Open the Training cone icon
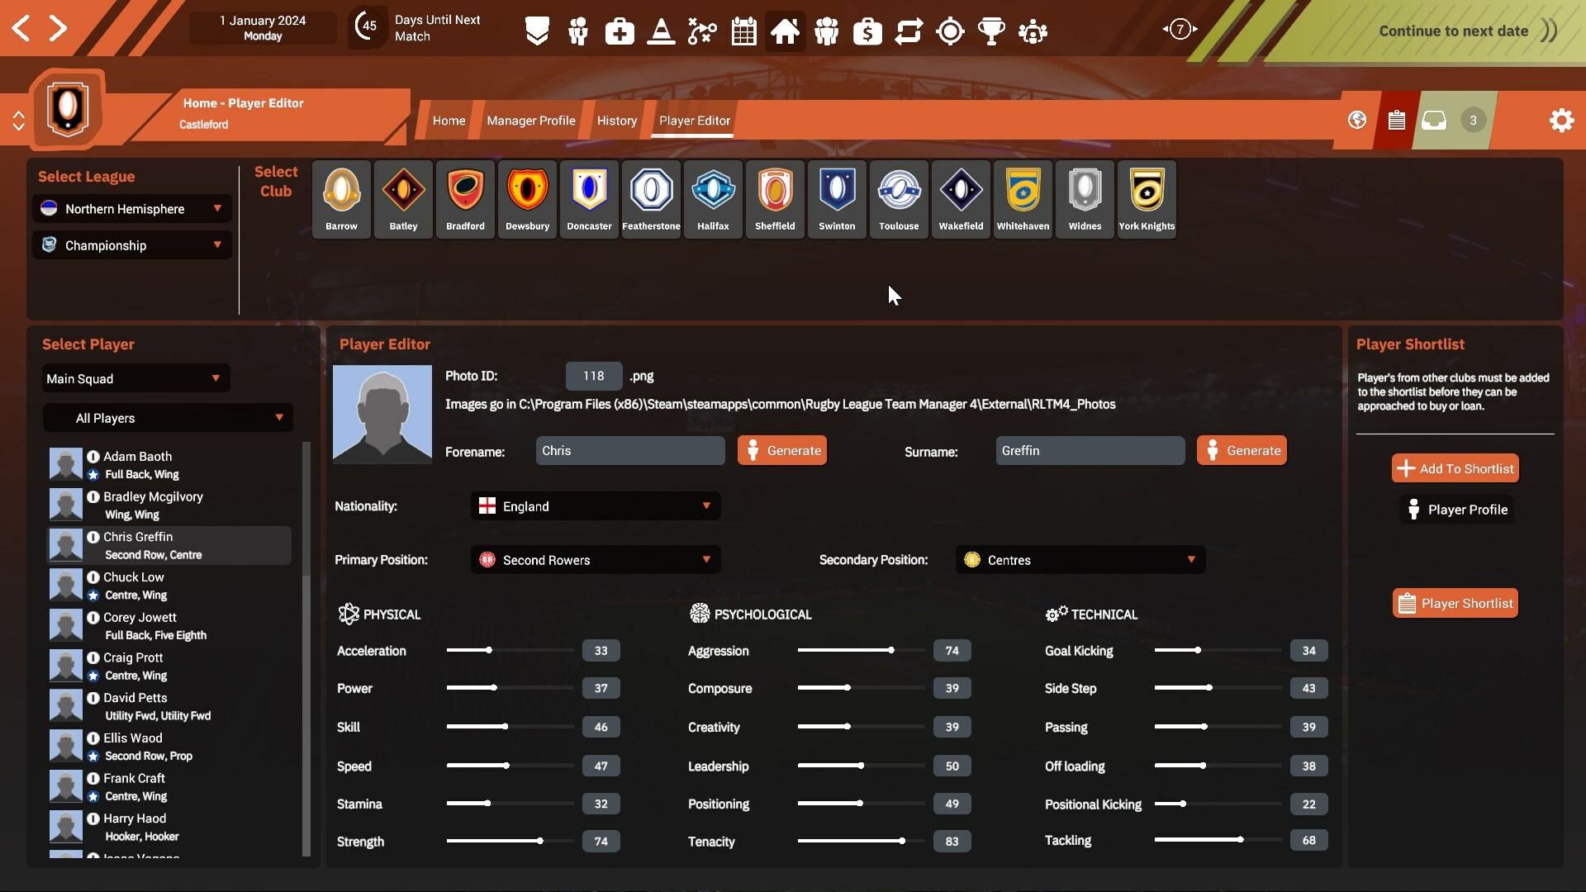1586x892 pixels. (x=661, y=31)
